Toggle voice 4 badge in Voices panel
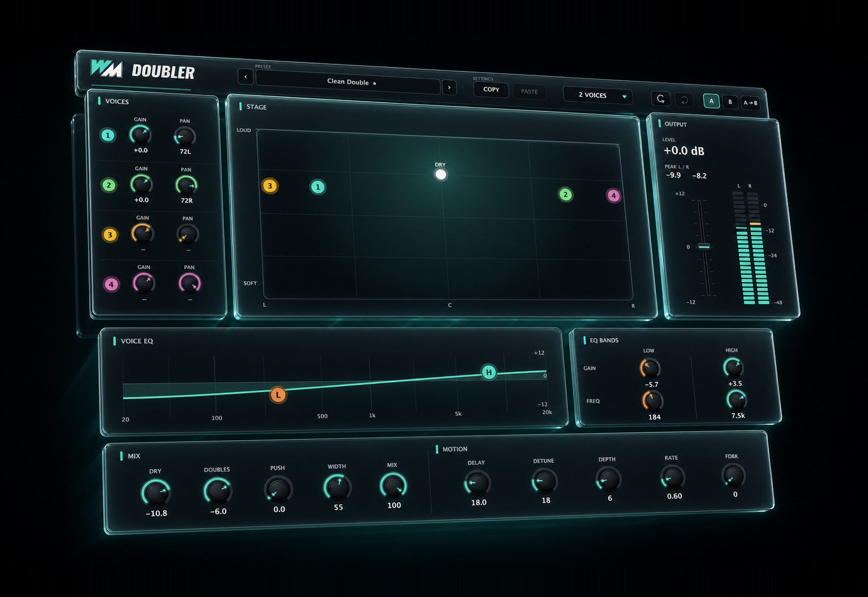Screen dimensions: 868x597 (111, 284)
